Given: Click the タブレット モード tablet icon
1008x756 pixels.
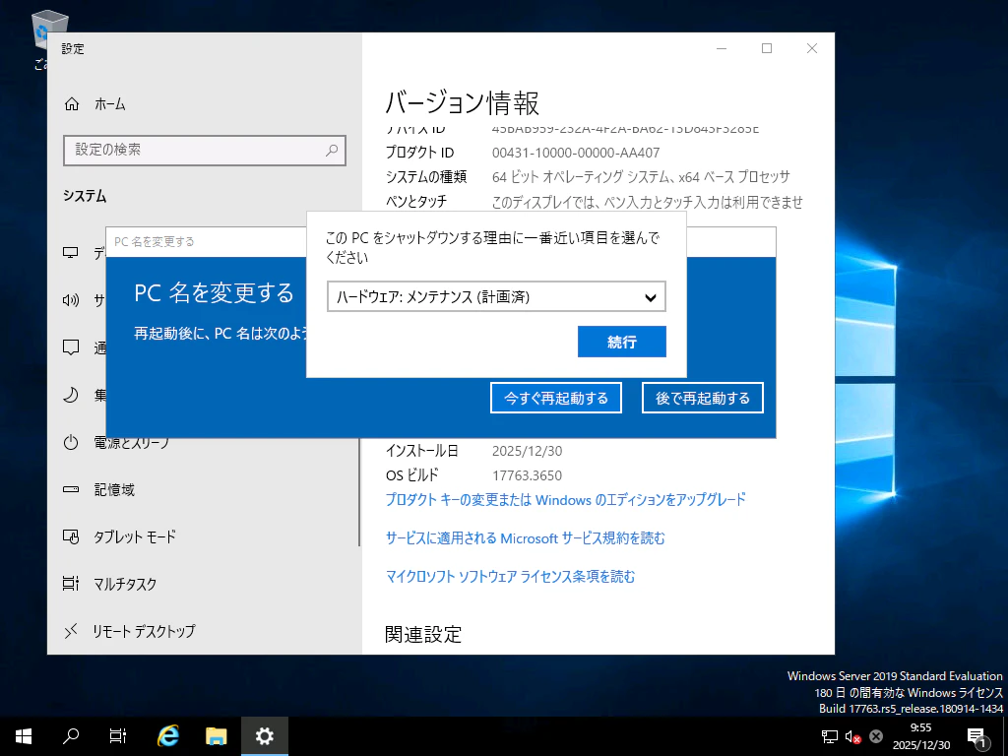Looking at the screenshot, I should tap(69, 536).
